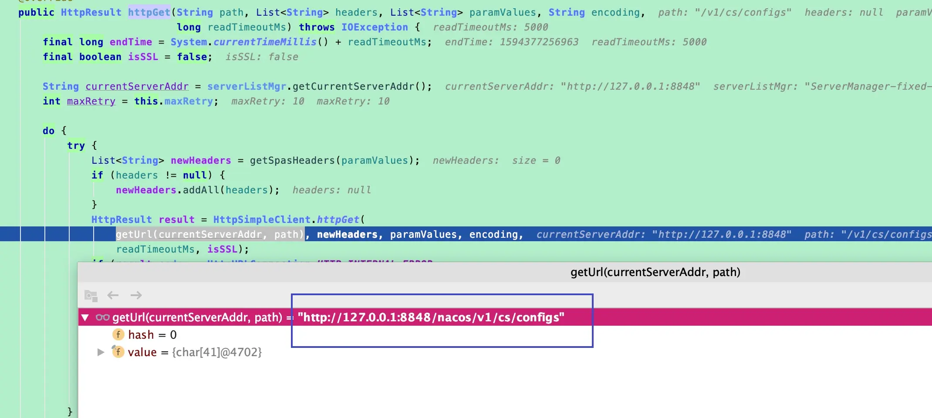Click the IOException in the throws clause
Image resolution: width=932 pixels, height=418 pixels.
click(375, 27)
